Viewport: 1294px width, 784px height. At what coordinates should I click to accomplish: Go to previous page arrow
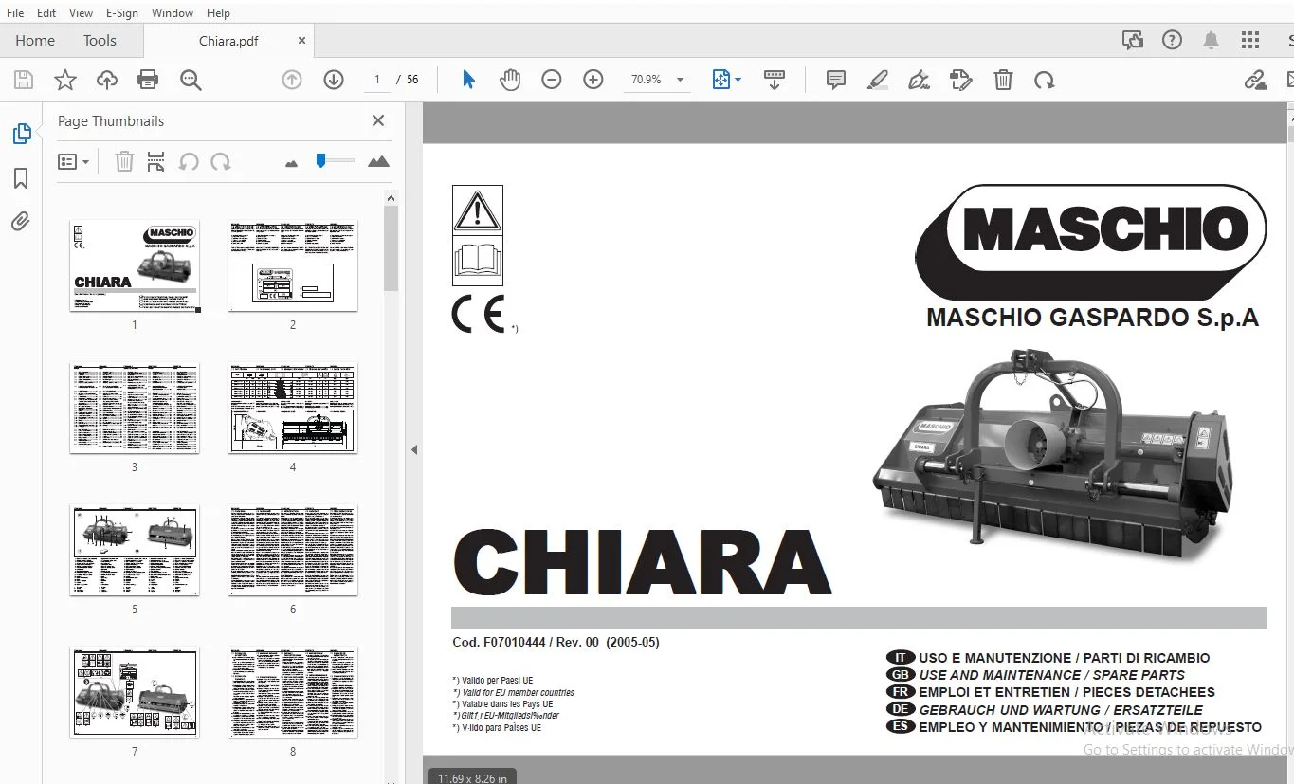coord(292,81)
